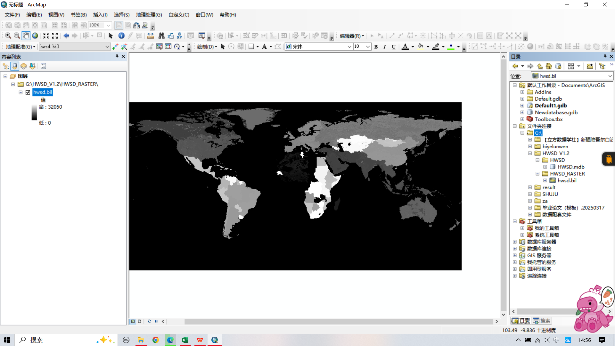Click the Full Extent globe icon
Image resolution: width=615 pixels, height=346 pixels.
pyautogui.click(x=35, y=36)
